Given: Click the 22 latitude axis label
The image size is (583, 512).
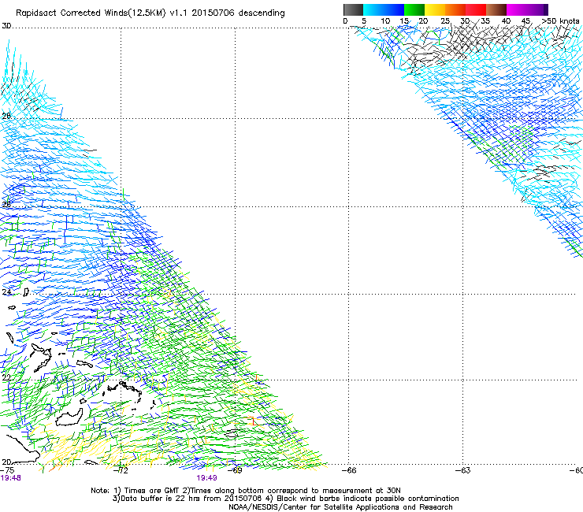Looking at the screenshot, I should click(x=6, y=377).
